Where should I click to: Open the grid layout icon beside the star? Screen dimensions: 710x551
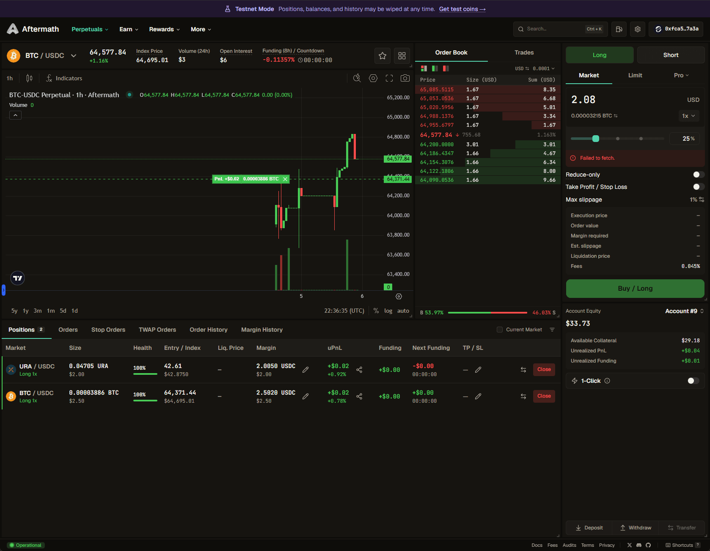[402, 56]
